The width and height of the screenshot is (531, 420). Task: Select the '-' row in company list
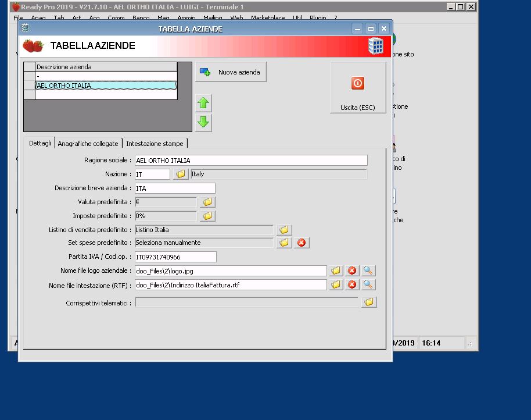[106, 76]
